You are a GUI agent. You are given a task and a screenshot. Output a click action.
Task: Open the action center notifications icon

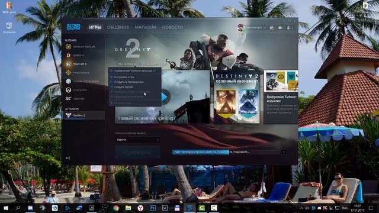click(371, 208)
